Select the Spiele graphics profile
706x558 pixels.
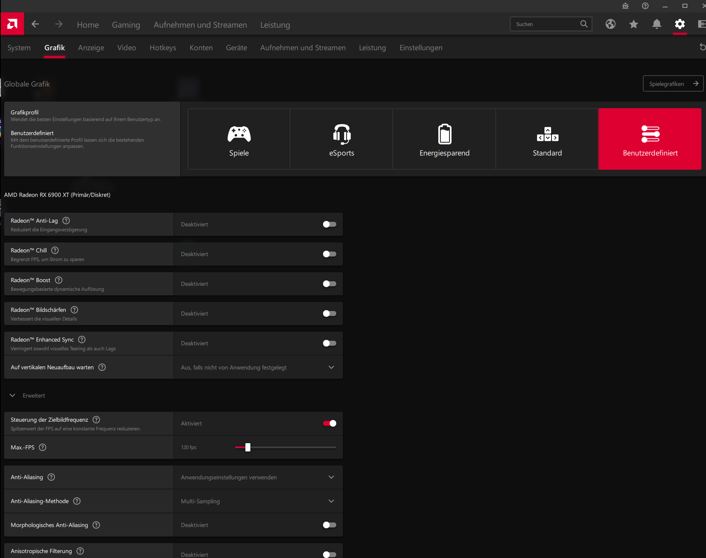239,139
